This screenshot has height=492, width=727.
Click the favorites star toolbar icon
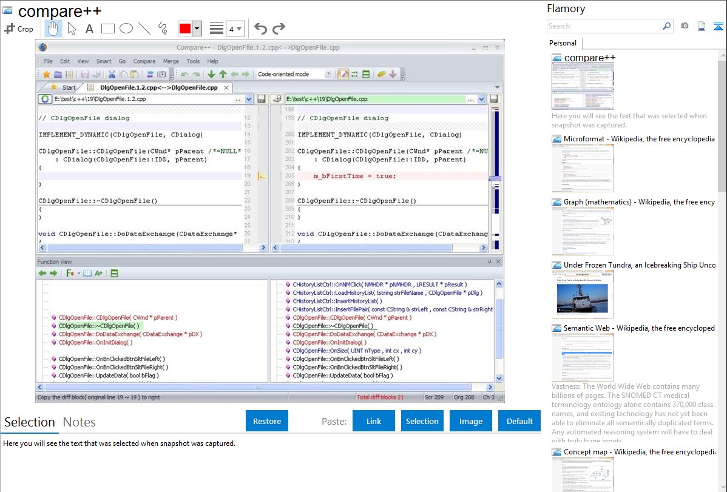click(x=46, y=74)
